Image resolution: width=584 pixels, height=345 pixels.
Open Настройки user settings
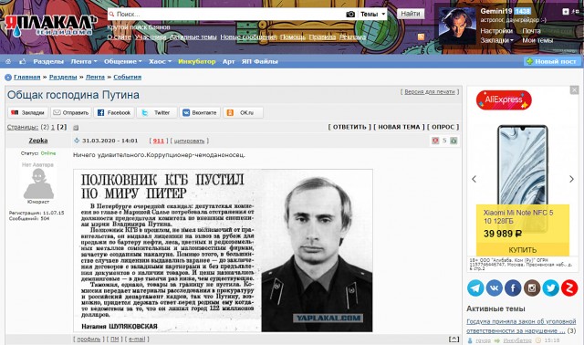[x=496, y=31]
